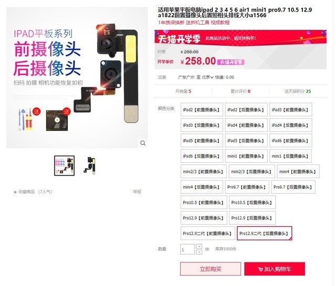Click the quantity input field
Viewport: 336px width, 286px height.
tap(187, 249)
